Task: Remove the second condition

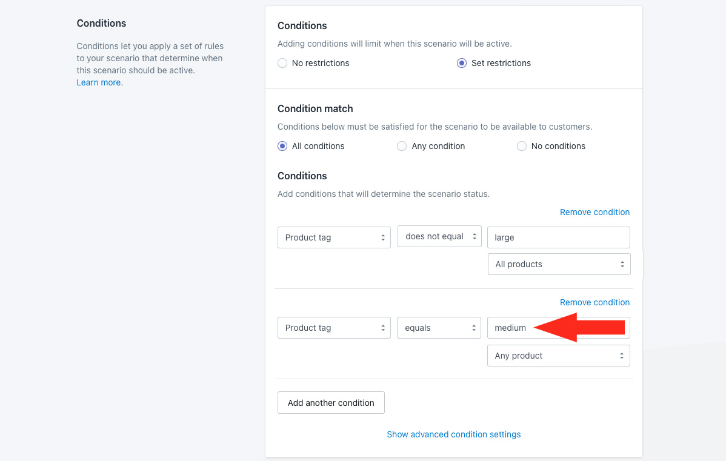Action: pos(594,302)
